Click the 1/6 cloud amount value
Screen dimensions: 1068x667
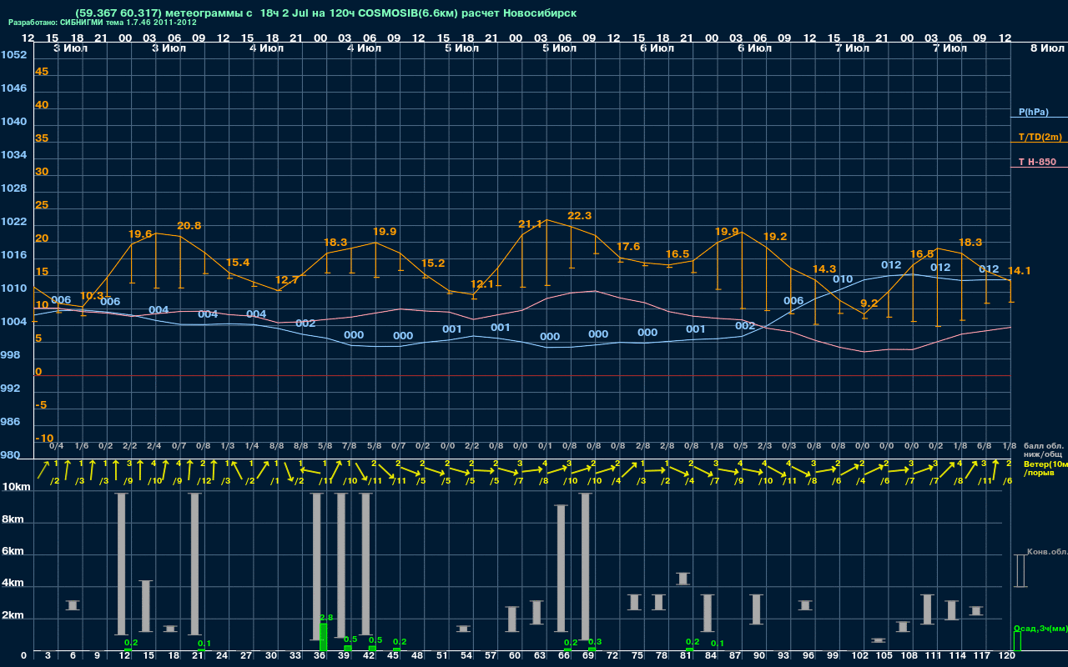point(81,446)
